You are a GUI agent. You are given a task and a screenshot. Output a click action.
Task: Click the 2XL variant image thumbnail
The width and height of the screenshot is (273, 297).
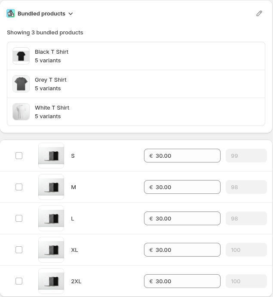[51, 281]
